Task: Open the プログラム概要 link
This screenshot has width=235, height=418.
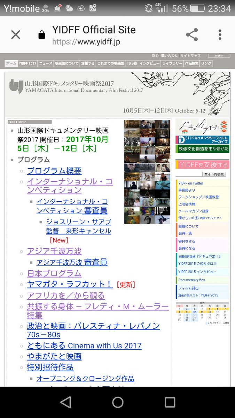Action: (54, 171)
